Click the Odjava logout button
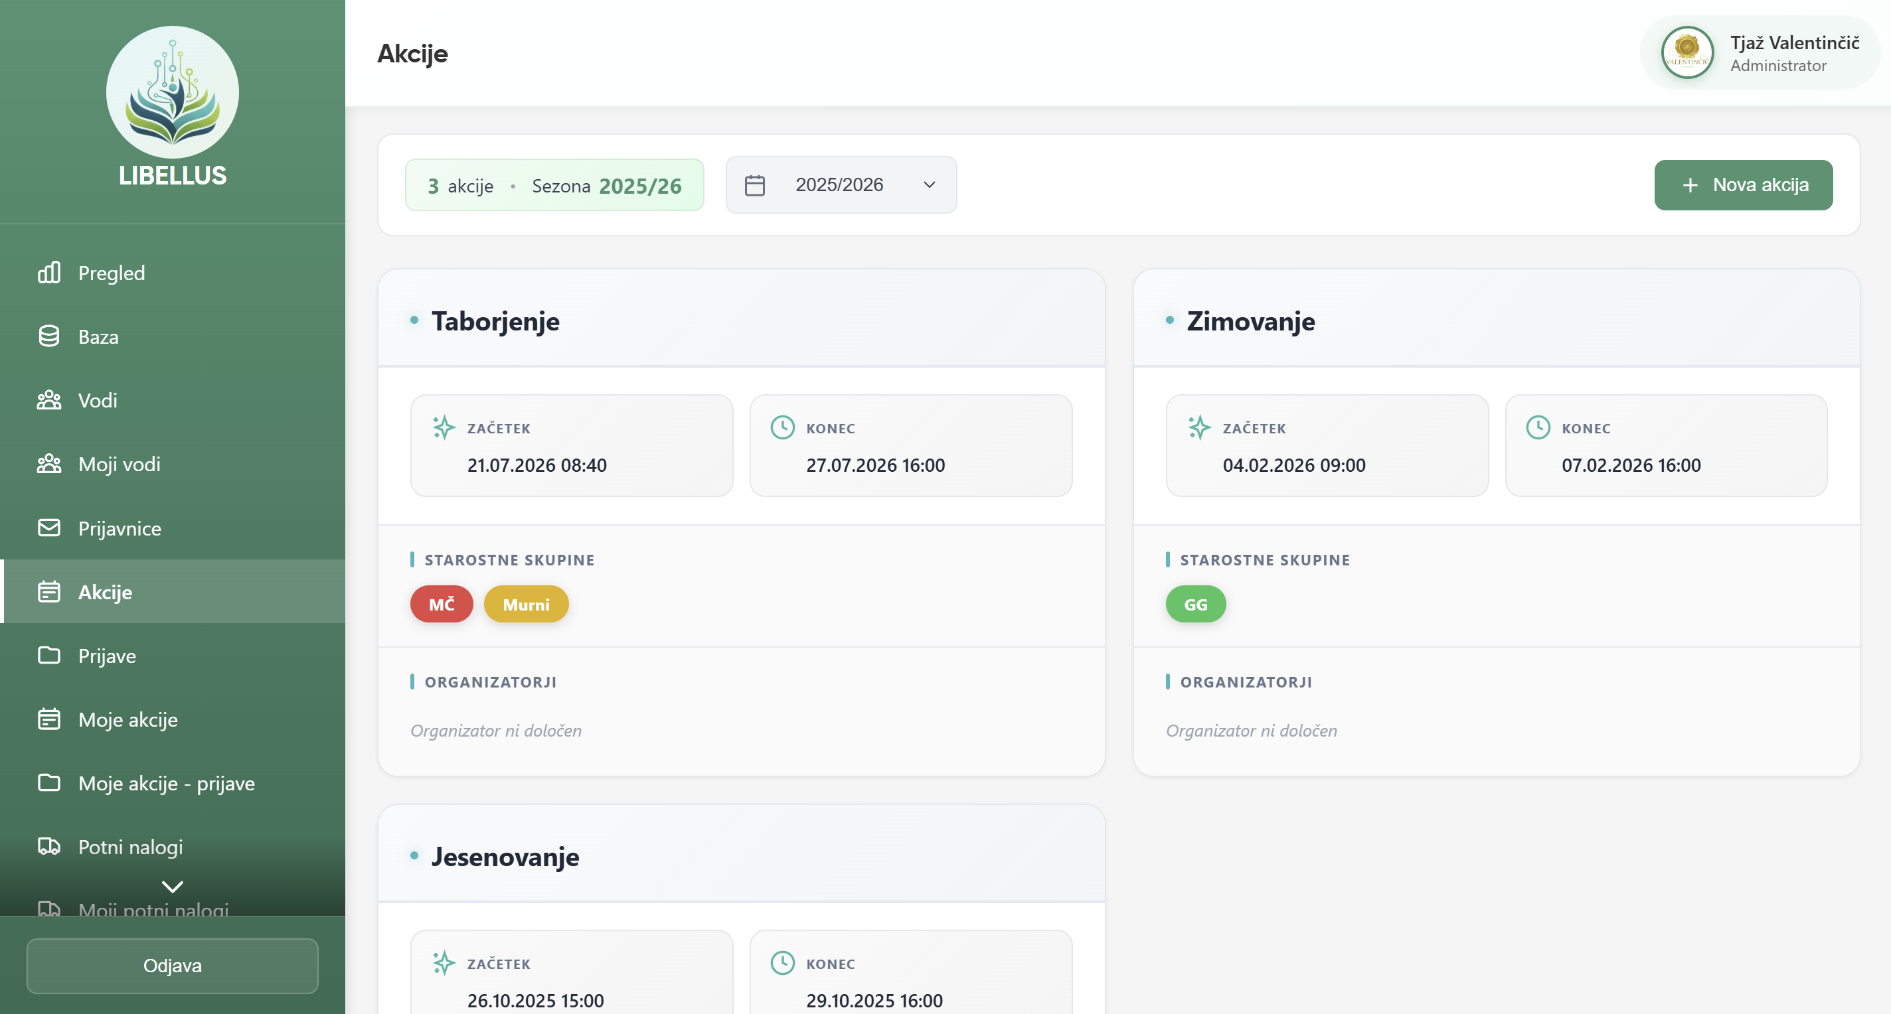This screenshot has height=1014, width=1891. coord(173,966)
